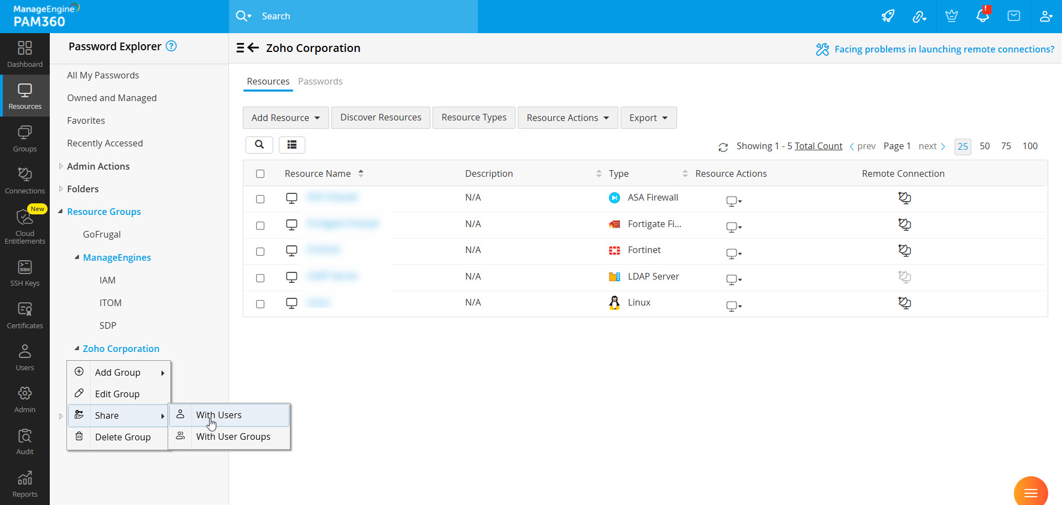Click the Discover Resources button
Image resolution: width=1062 pixels, height=505 pixels.
point(381,118)
